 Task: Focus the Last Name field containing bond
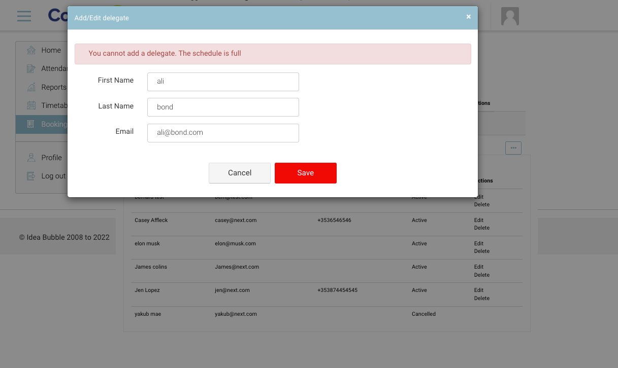(x=223, y=107)
